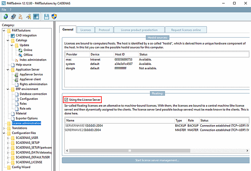Viewport: 251px width, 171px height.
Task: Click the Index administration tree icon
Action: [17, 60]
